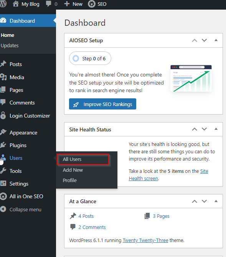
Task: Open the Posts menu label
Action: pos(16,64)
